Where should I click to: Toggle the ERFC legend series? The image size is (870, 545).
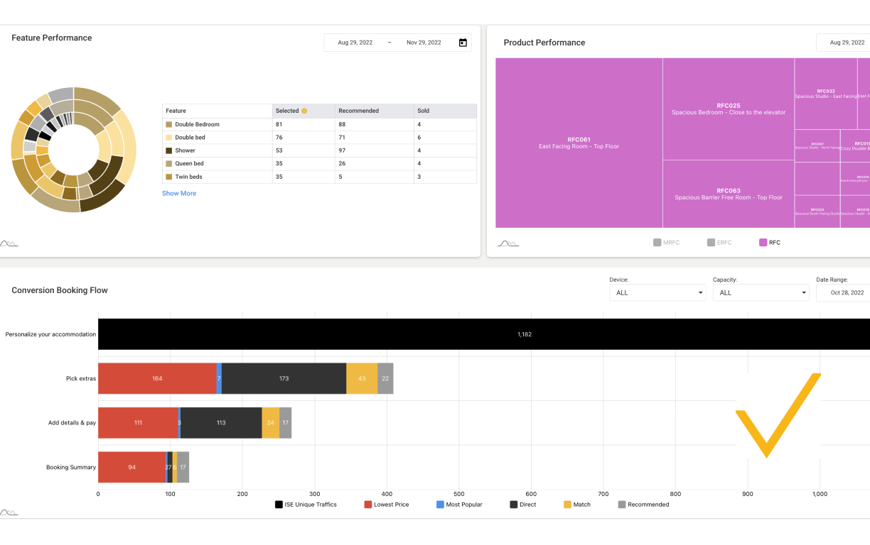tap(719, 243)
